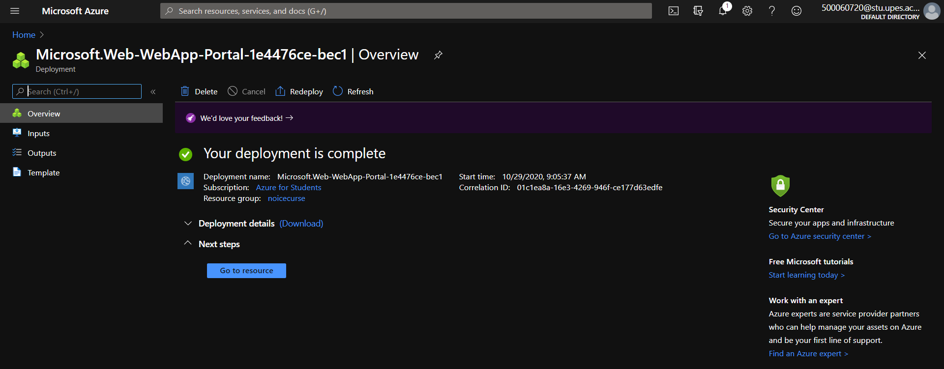Click the Work with an expert heading
This screenshot has height=369, width=944.
point(805,301)
